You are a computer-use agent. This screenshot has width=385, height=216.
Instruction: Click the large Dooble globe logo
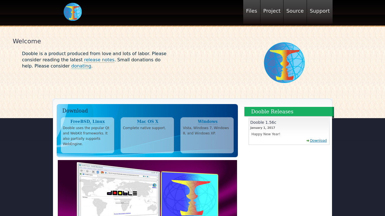[284, 62]
